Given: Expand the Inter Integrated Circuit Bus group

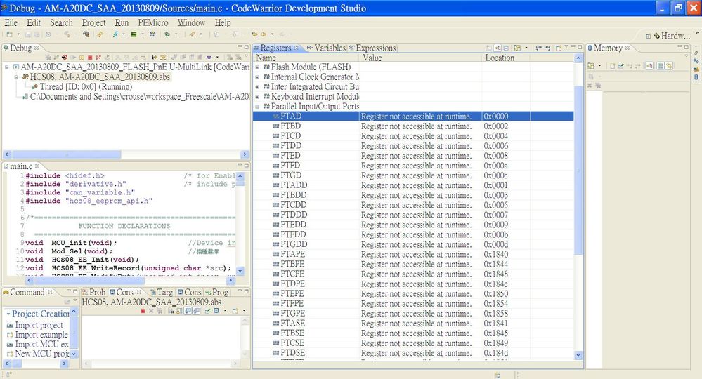Looking at the screenshot, I should coord(257,87).
